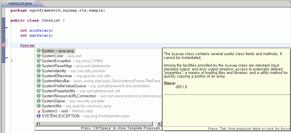This screenshot has height=133, width=291.
Task: Select SystemPropertyUtils proposal entry
Action: click(58, 91)
